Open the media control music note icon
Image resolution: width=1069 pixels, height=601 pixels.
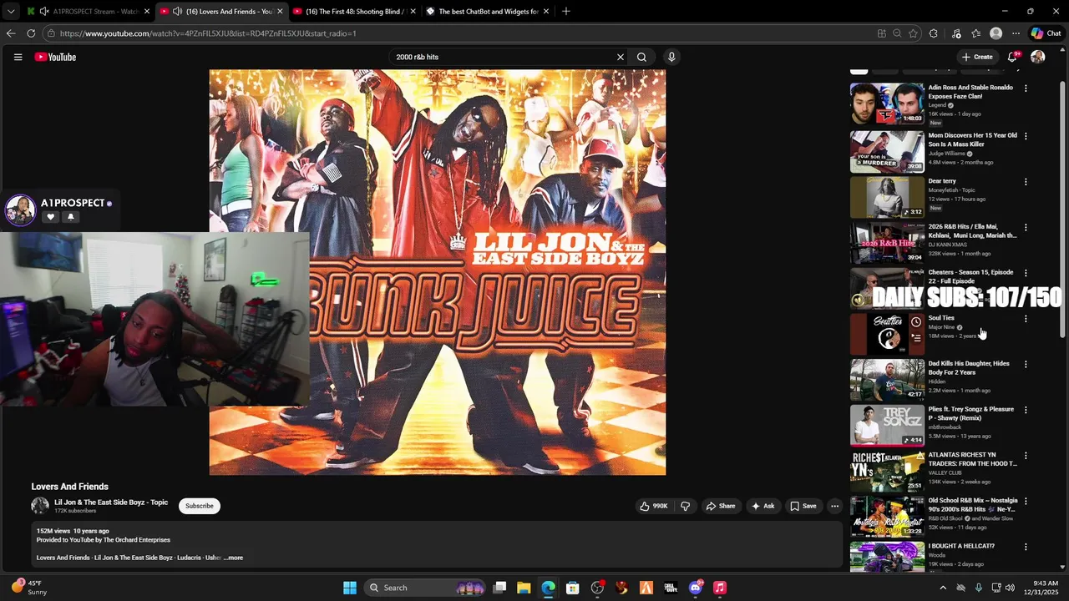coord(956,33)
